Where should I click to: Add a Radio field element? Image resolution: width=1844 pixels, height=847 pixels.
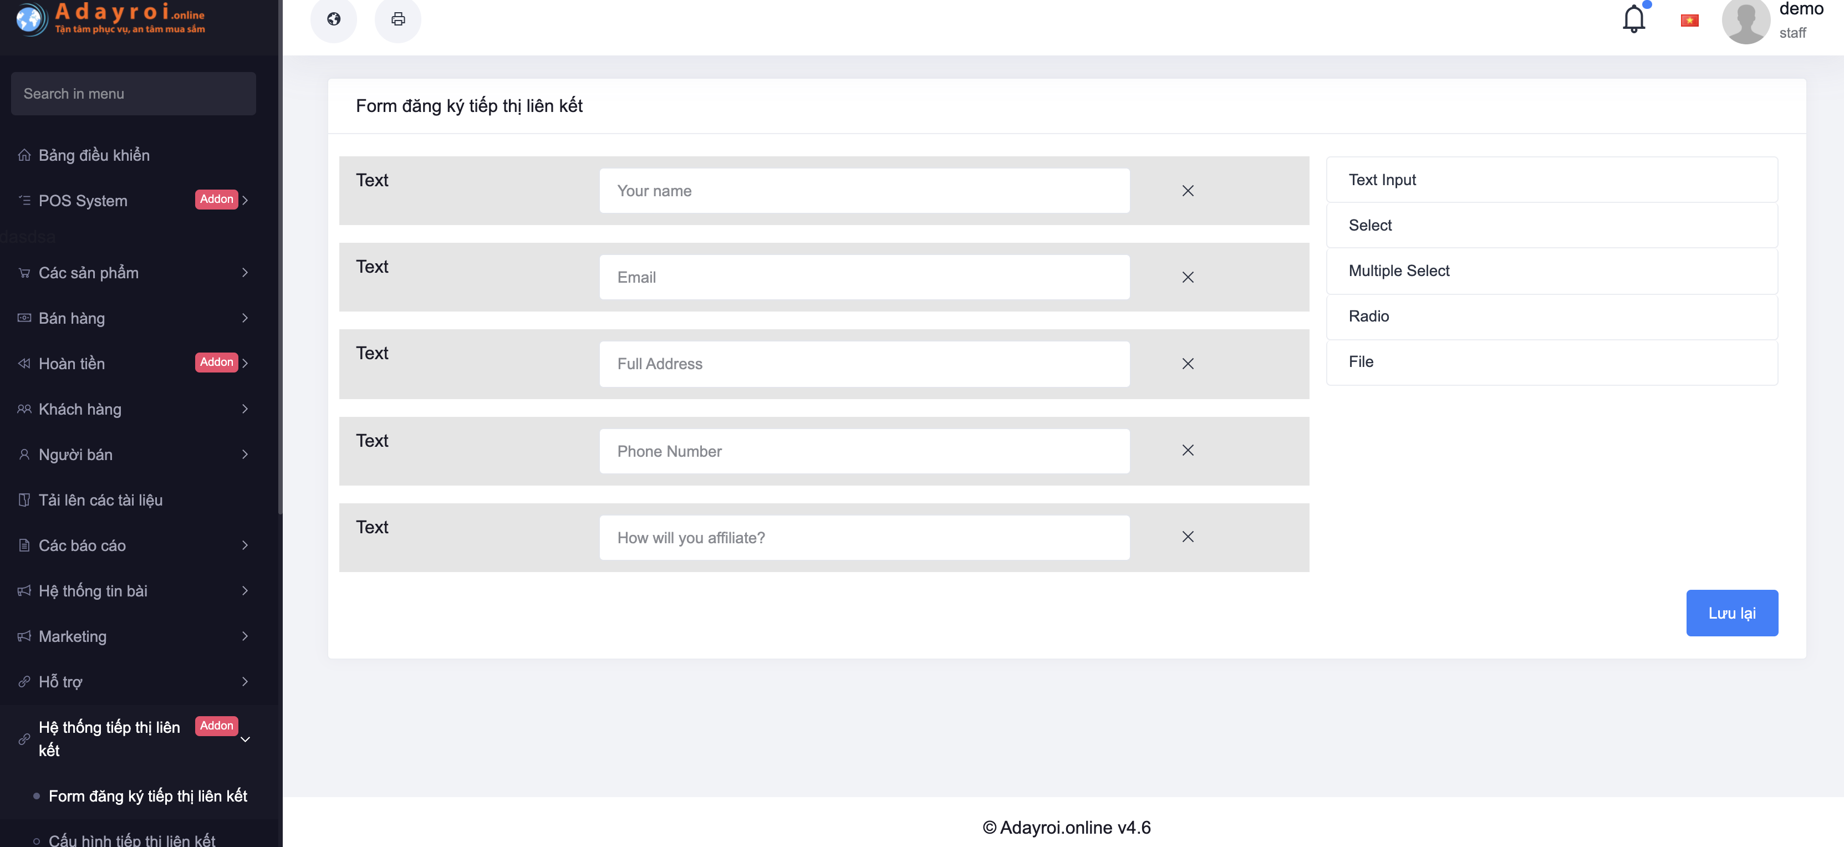click(x=1551, y=317)
